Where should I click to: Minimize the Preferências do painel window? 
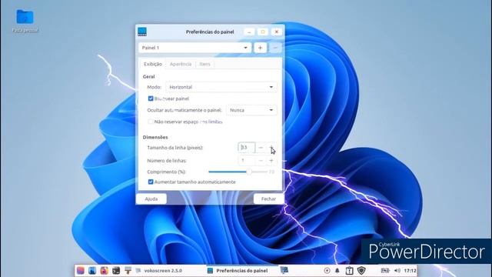[x=249, y=32]
